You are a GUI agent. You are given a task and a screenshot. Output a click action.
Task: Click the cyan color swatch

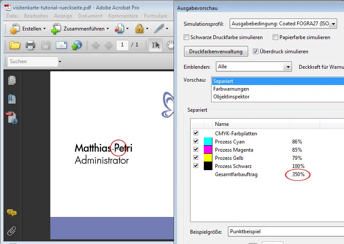click(x=208, y=141)
